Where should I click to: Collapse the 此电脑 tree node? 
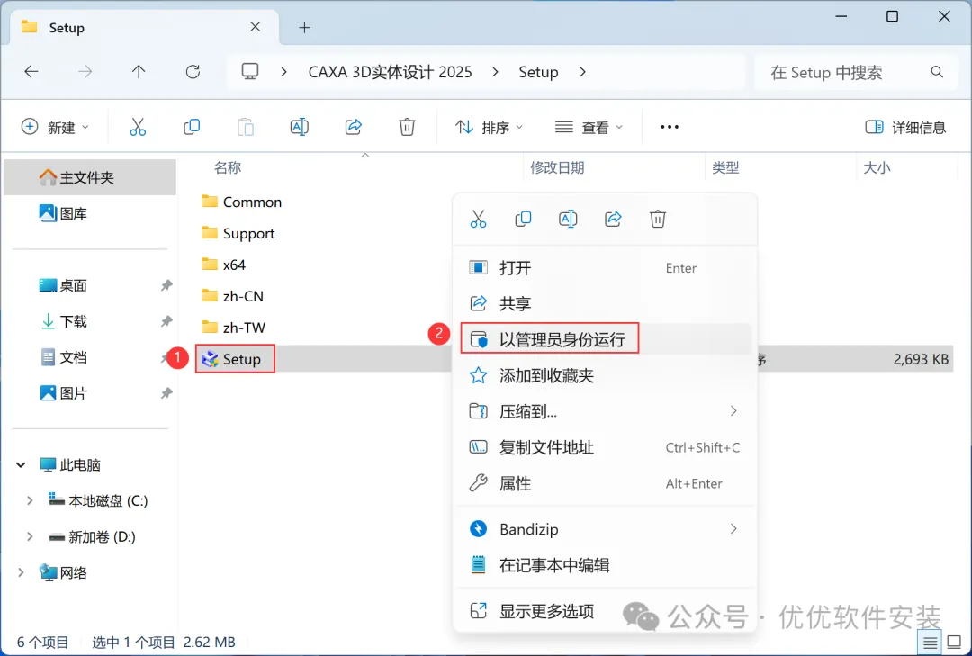[x=21, y=464]
